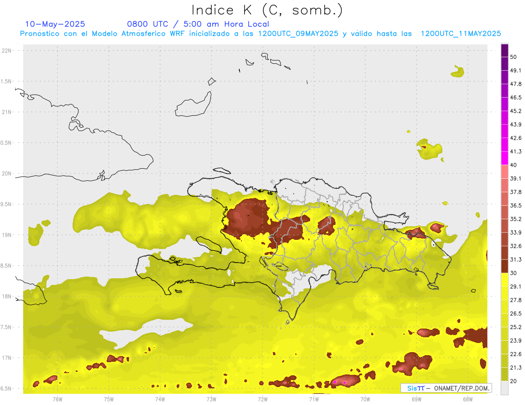Click the '72W' longitude axis label
This screenshot has height=405, width=525.
click(262, 399)
